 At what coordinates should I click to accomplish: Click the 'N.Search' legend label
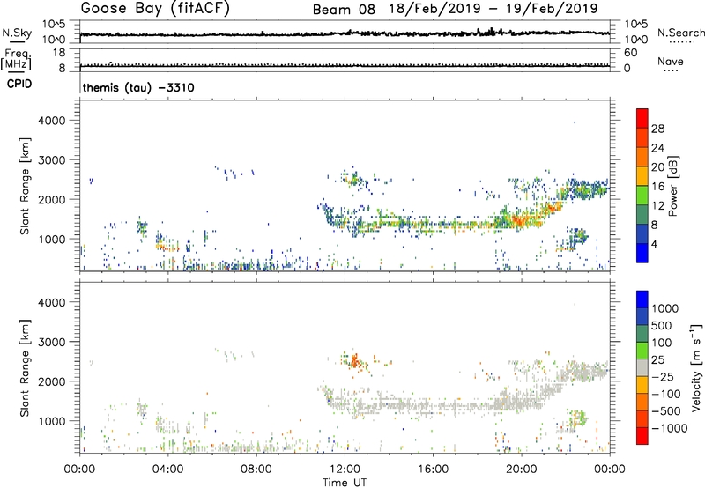click(680, 33)
